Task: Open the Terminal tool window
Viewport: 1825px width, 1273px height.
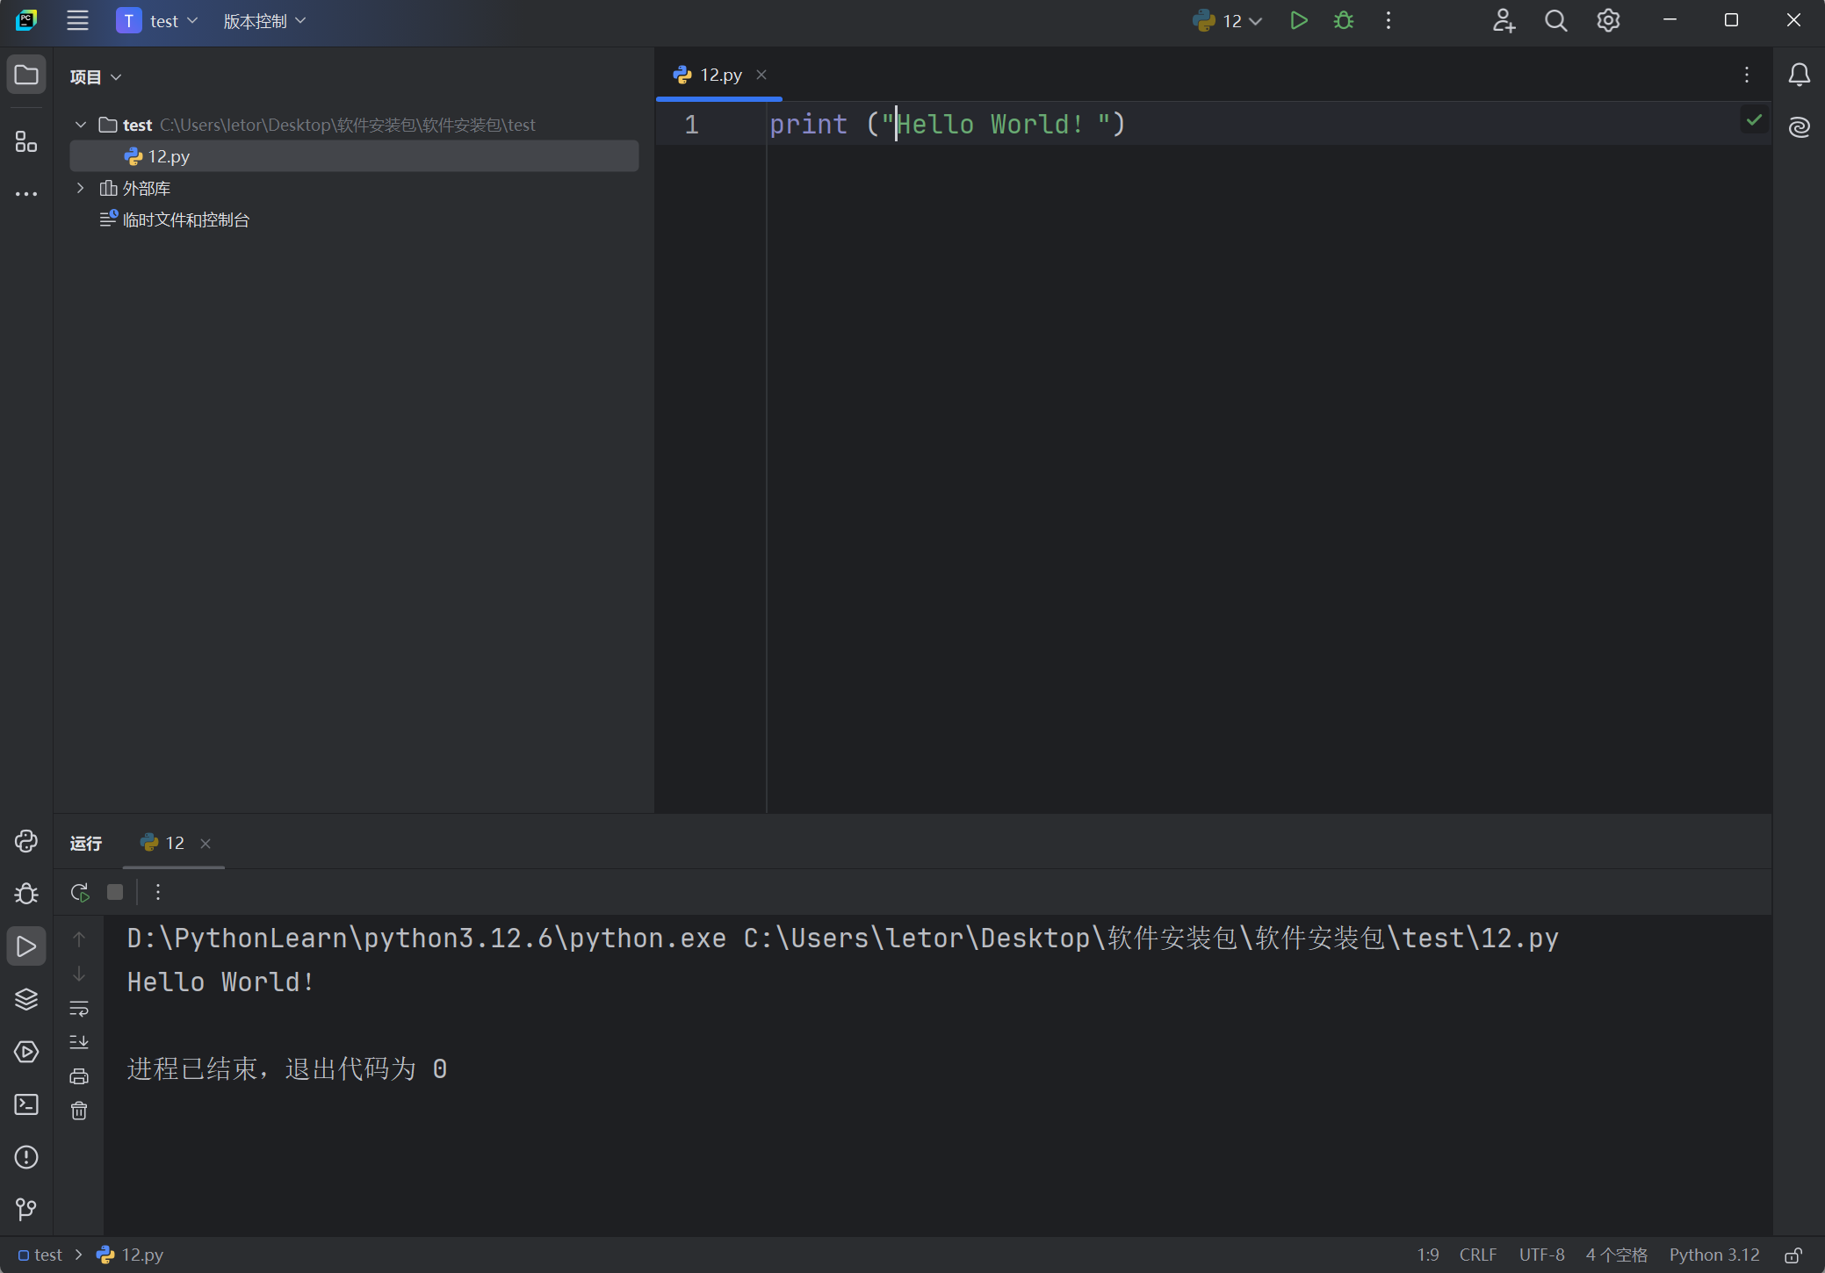Action: tap(25, 1106)
